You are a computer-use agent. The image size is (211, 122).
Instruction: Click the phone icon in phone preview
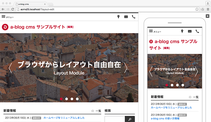coord(197,31)
